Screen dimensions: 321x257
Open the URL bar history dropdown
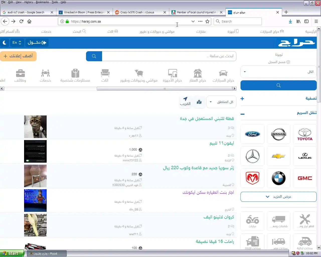point(193,21)
